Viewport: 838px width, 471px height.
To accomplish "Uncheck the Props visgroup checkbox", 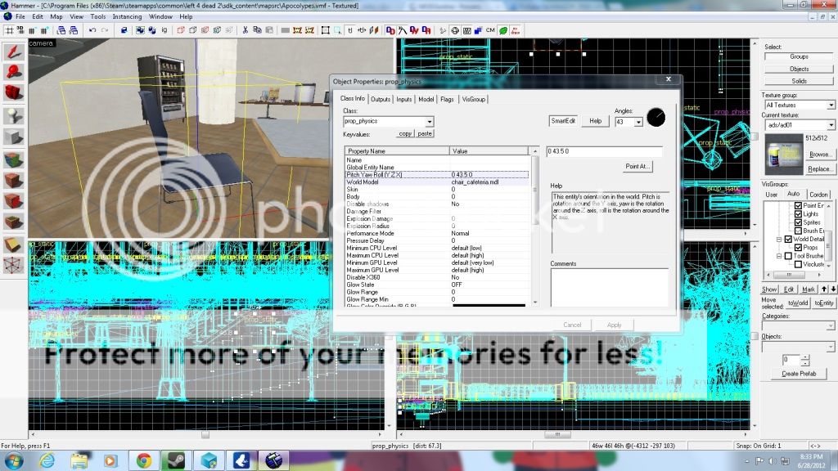I will 799,247.
